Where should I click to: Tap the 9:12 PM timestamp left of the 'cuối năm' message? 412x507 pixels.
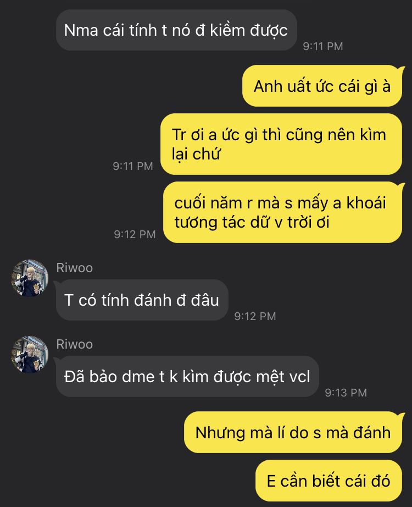pos(135,234)
